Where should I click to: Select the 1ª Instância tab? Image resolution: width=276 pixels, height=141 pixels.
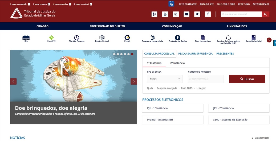(x=154, y=63)
